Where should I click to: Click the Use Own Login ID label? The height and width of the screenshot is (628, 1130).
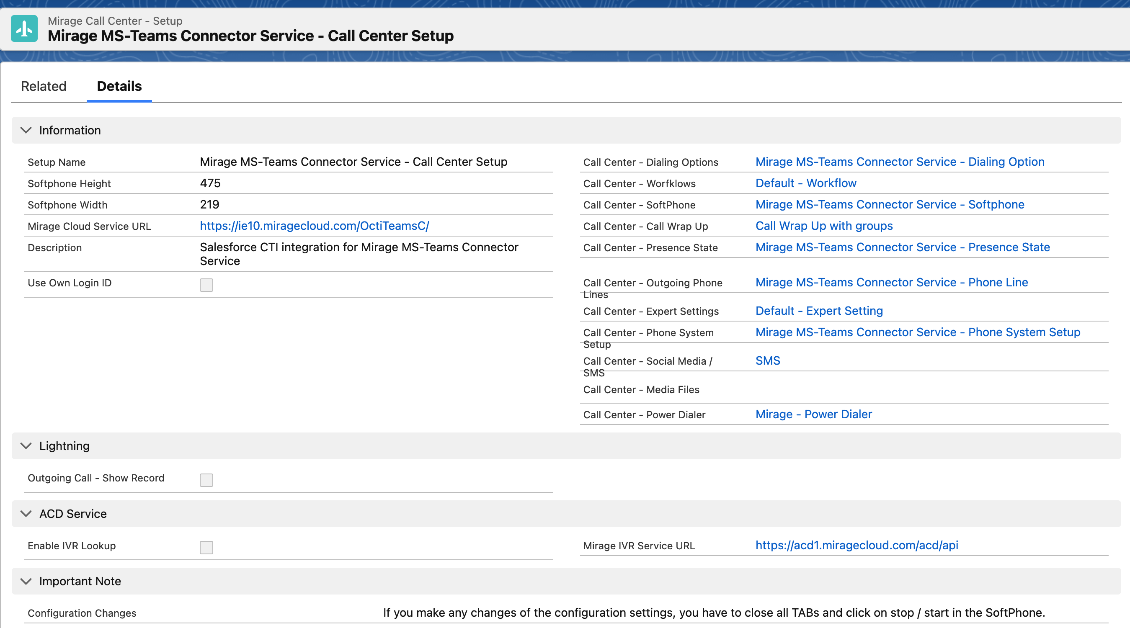(69, 283)
